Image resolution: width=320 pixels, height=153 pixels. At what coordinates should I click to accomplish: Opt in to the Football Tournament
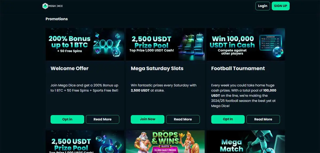228,119
